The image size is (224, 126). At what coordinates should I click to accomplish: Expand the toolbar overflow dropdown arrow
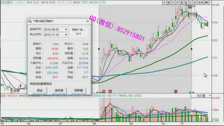coord(210,2)
